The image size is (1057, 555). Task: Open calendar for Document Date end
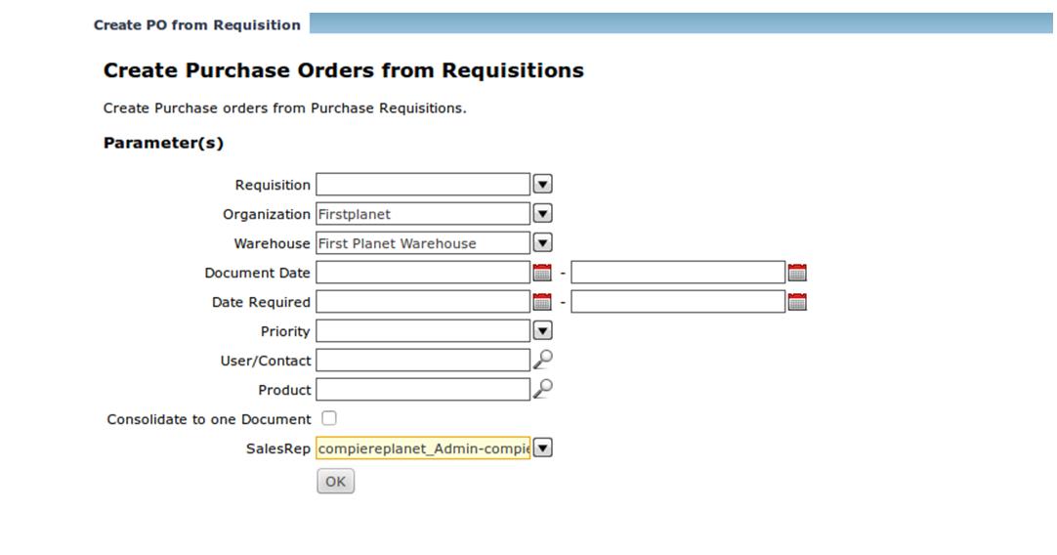796,273
